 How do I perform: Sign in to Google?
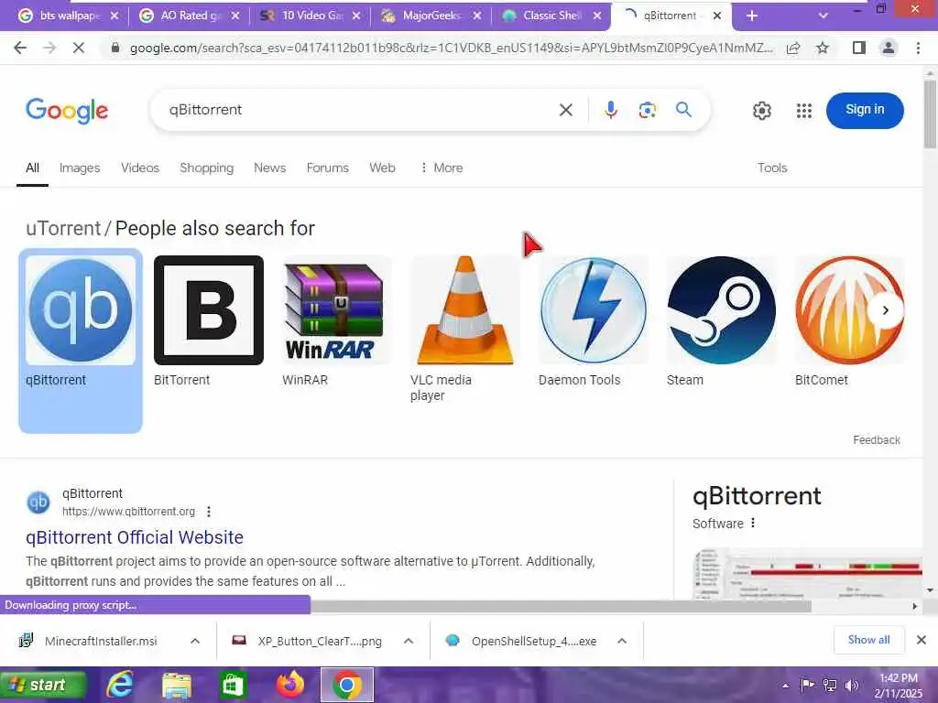coord(865,110)
